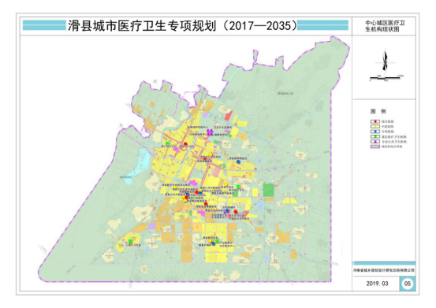Click the blue specialist hospital legend symbol
Screen dimensions: 436x308
coord(375,132)
